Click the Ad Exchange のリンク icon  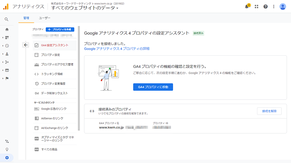click(37, 128)
